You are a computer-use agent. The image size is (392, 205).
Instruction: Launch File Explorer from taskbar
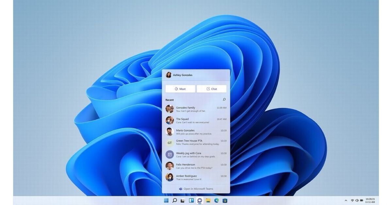coord(208,200)
